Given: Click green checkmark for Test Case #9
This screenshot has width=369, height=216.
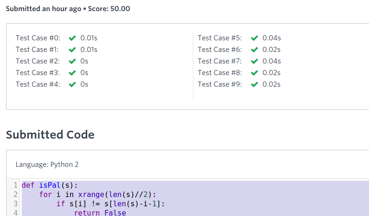Looking at the screenshot, I should pyautogui.click(x=254, y=84).
